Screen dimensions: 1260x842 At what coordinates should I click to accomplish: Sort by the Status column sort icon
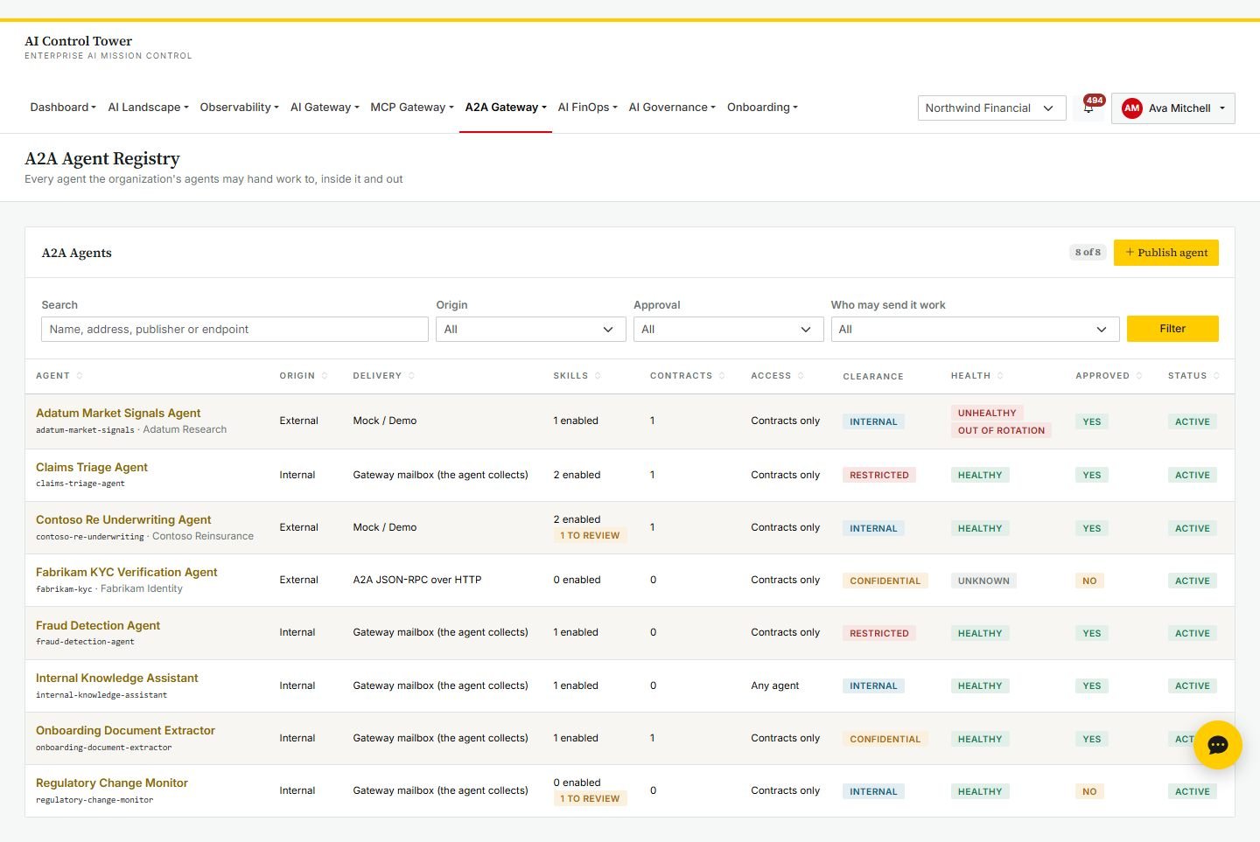(1216, 376)
